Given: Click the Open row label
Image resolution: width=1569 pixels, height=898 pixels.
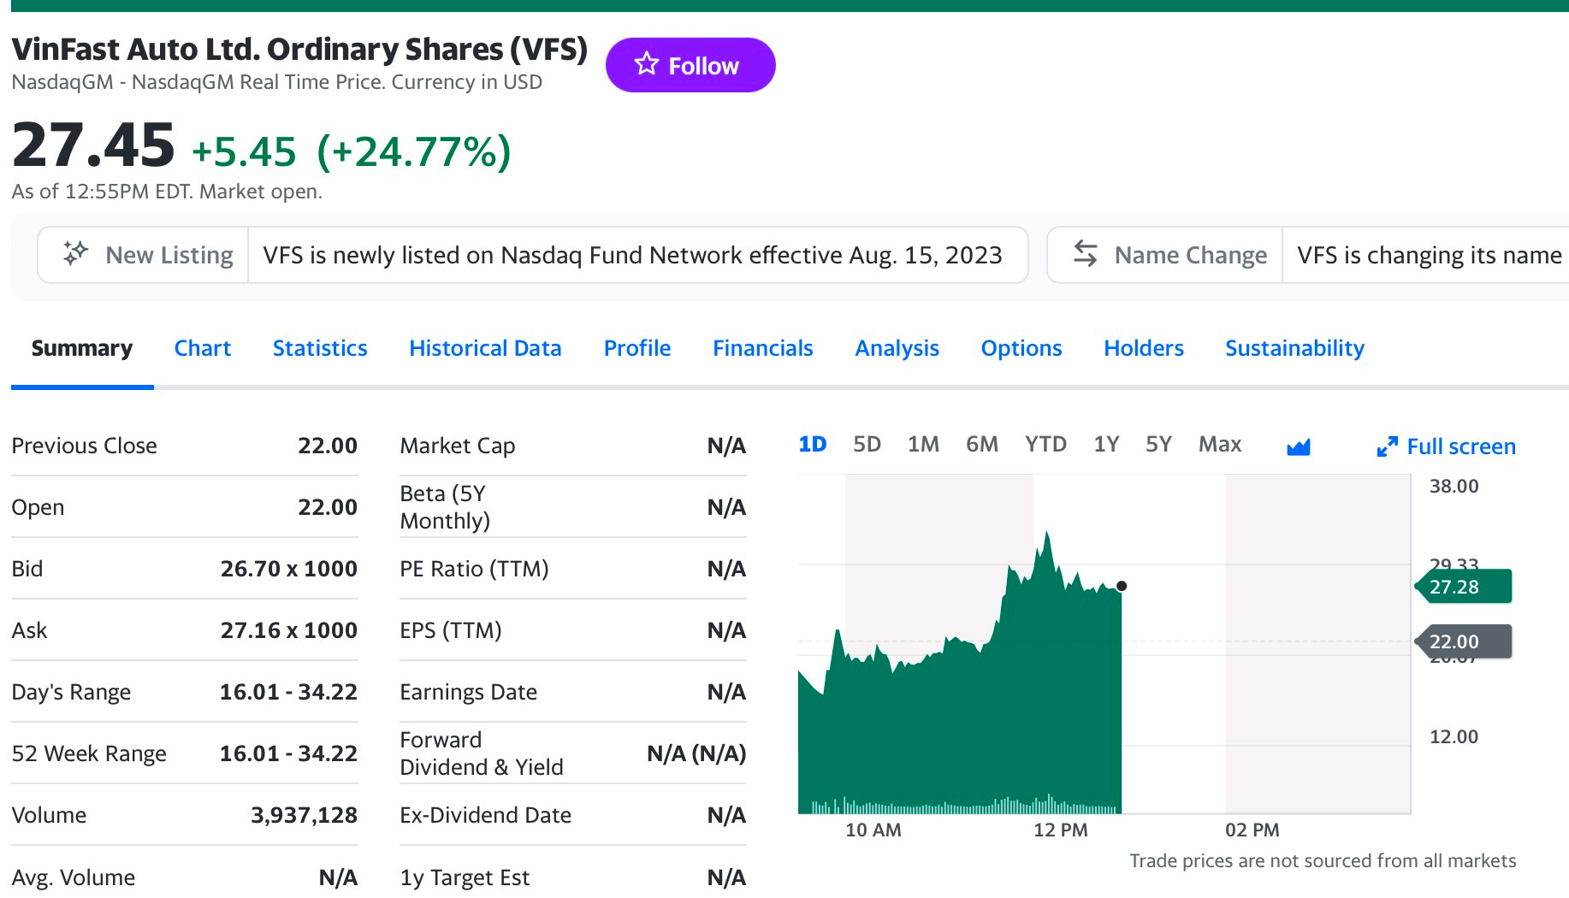Looking at the screenshot, I should 38,507.
